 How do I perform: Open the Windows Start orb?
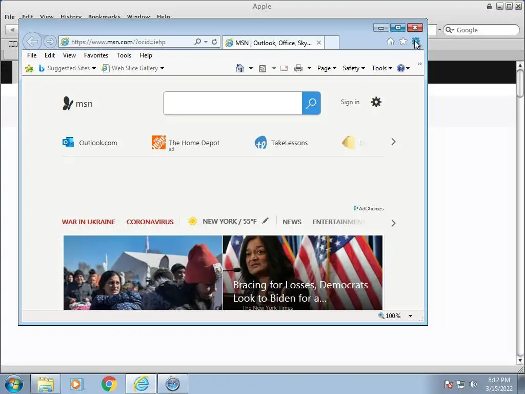(14, 384)
